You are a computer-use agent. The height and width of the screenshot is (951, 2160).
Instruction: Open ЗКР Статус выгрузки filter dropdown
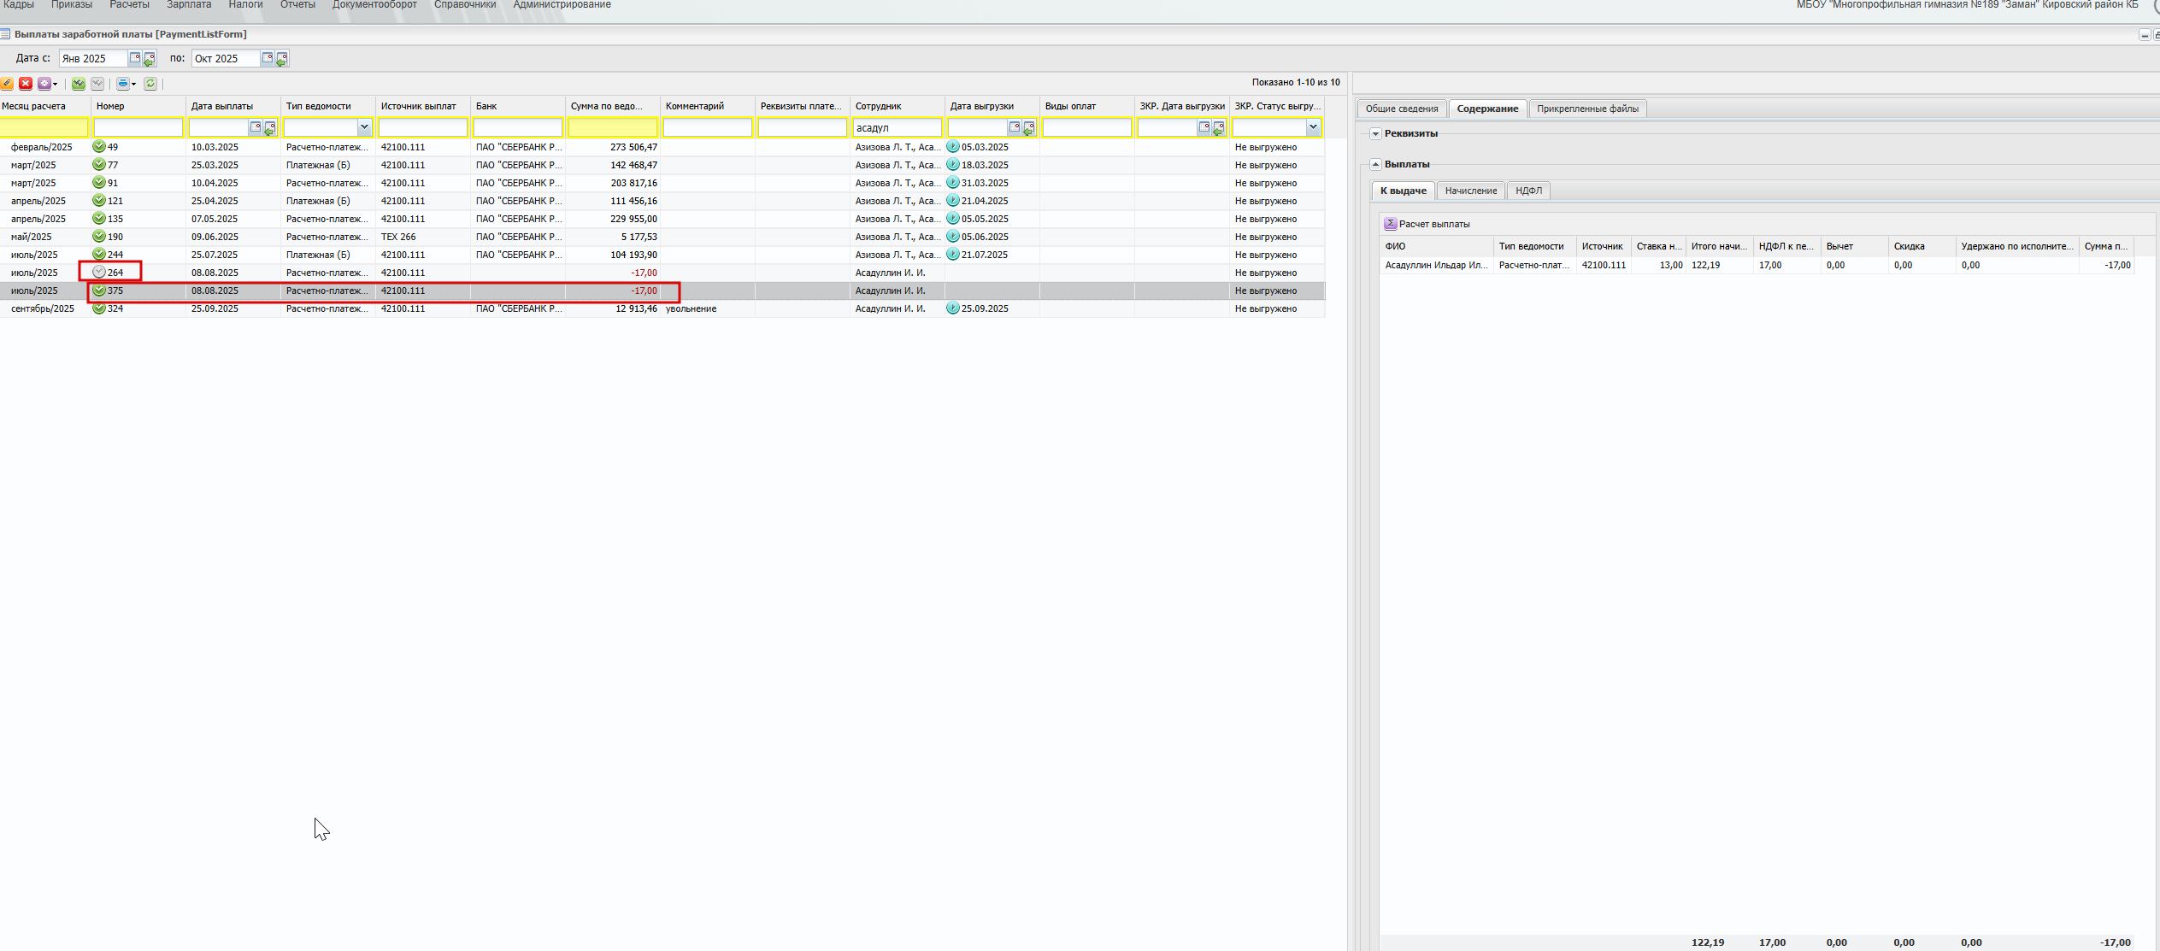point(1313,127)
